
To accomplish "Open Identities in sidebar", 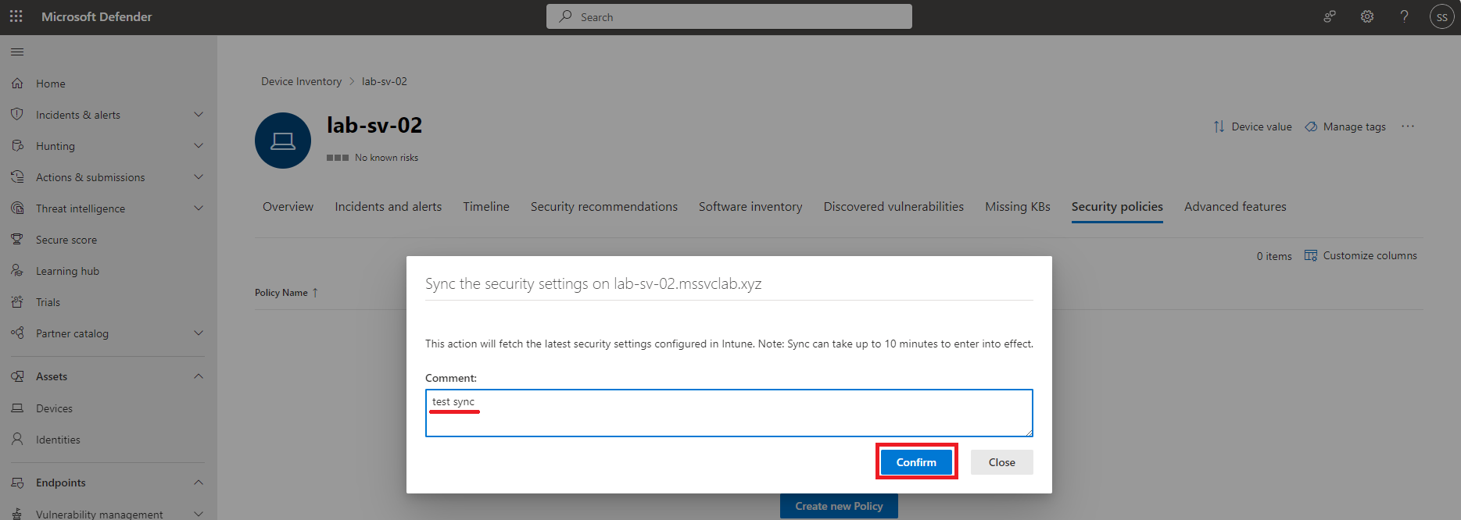I will tap(58, 440).
